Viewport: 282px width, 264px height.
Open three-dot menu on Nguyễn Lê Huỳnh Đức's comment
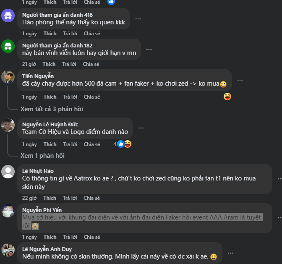coord(141,128)
